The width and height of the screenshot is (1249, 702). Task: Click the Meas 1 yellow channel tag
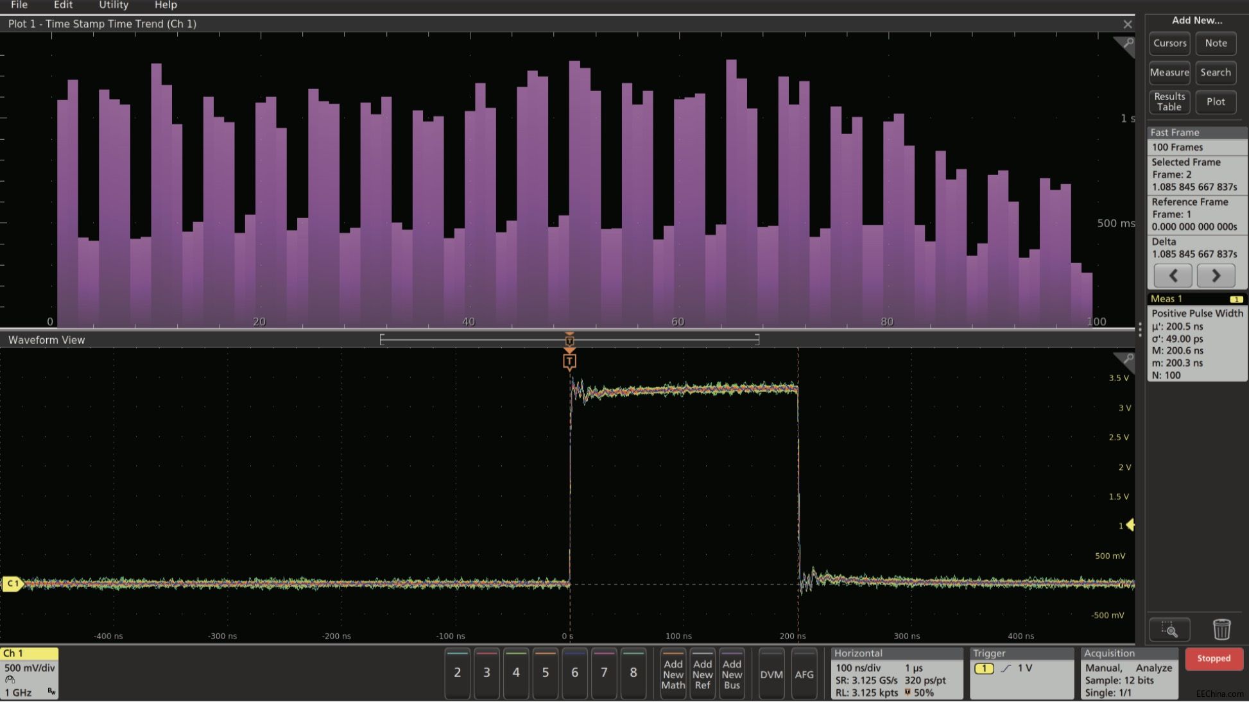point(1236,299)
